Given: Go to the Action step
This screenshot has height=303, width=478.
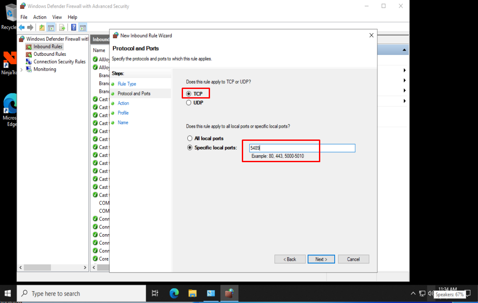Looking at the screenshot, I should pos(123,103).
